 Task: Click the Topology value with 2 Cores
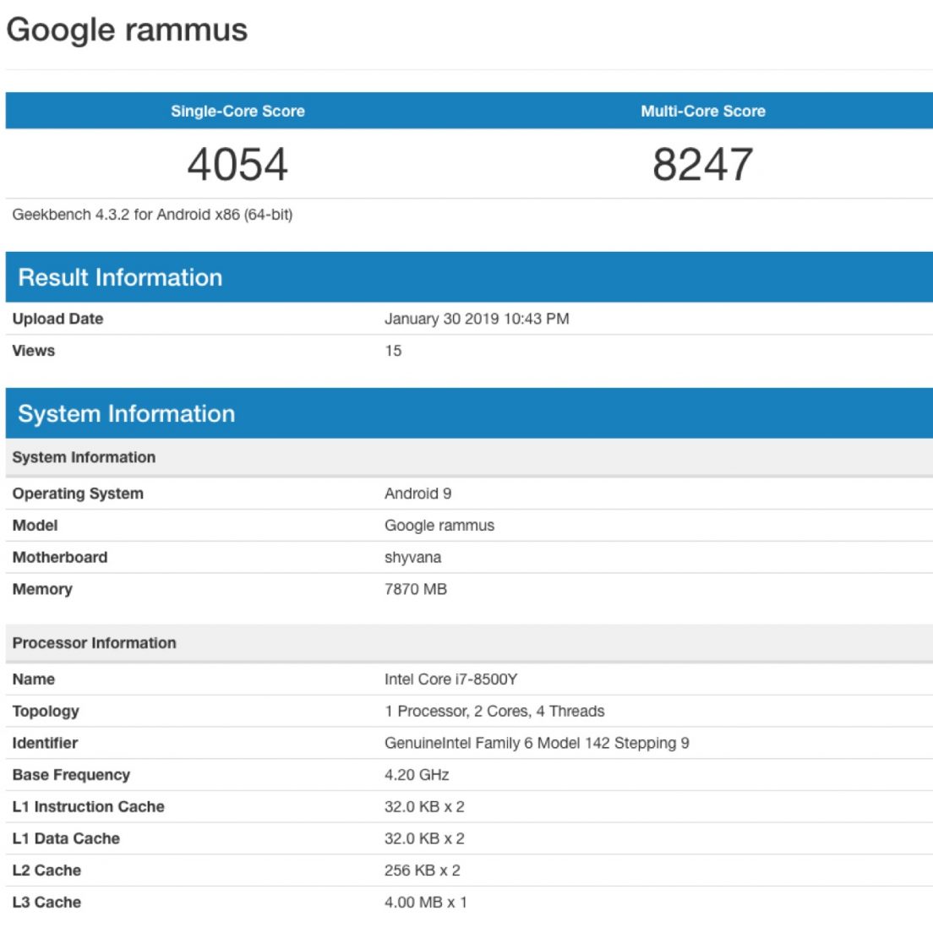click(494, 712)
